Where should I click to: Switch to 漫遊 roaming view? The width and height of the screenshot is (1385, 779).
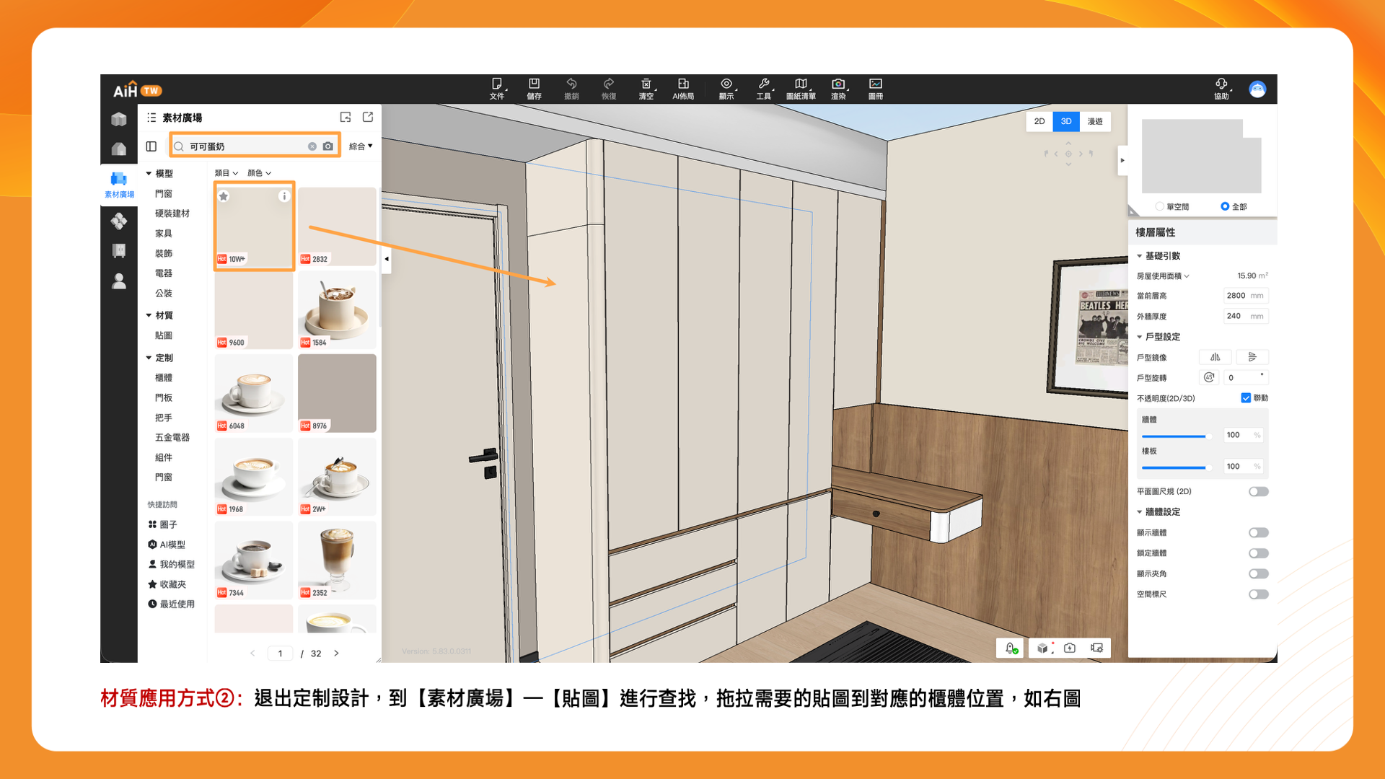(1094, 121)
